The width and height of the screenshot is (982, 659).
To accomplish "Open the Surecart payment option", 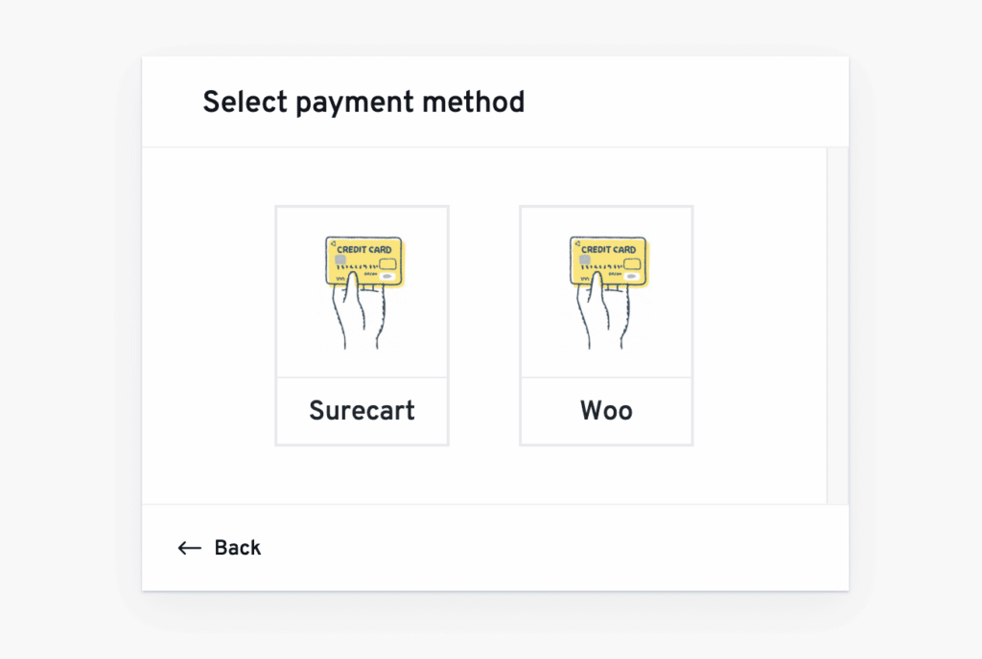I will pos(362,292).
